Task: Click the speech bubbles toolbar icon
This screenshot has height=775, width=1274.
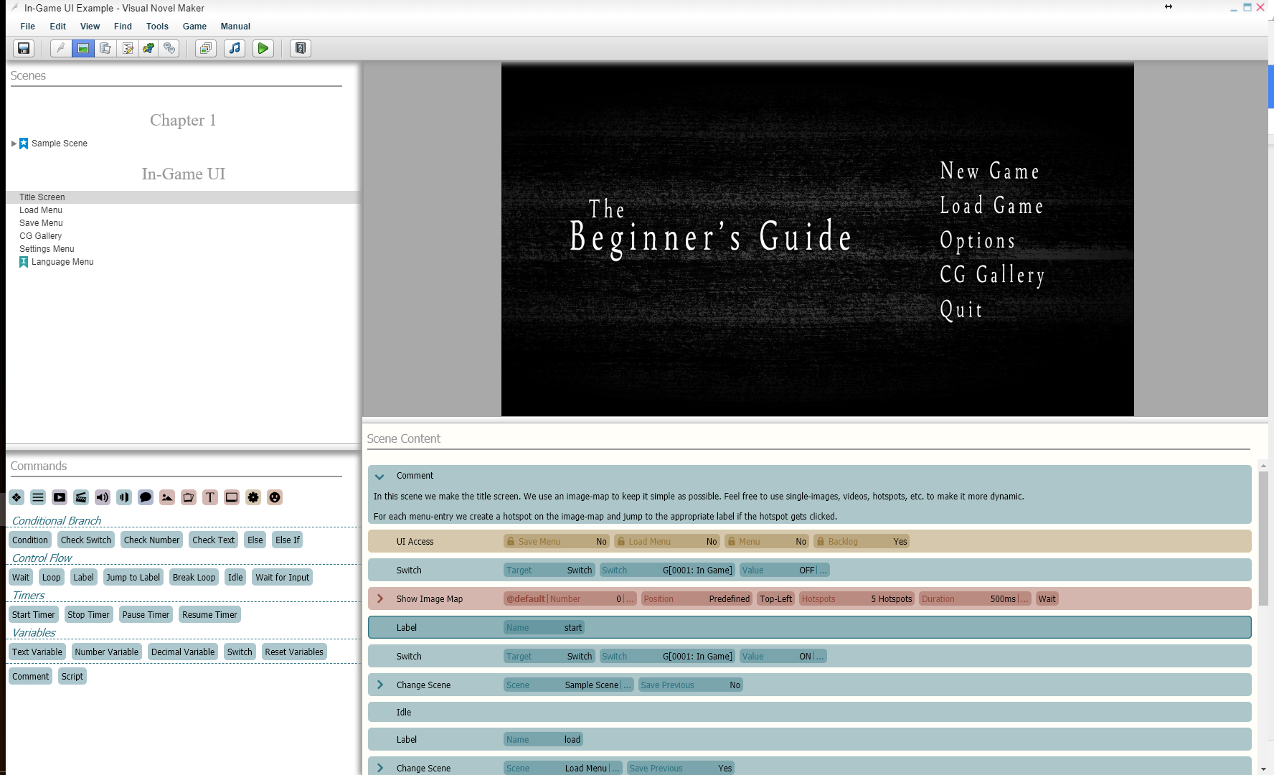Action: [x=169, y=48]
